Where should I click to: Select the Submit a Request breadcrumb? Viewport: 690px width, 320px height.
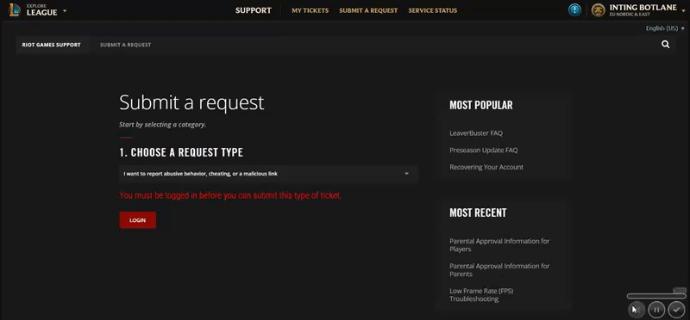[x=125, y=45]
